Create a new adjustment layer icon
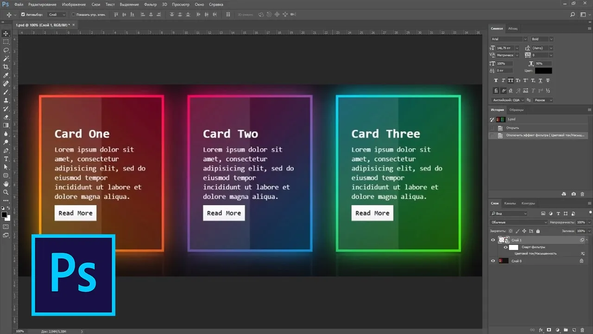The height and width of the screenshot is (334, 593). (x=557, y=330)
